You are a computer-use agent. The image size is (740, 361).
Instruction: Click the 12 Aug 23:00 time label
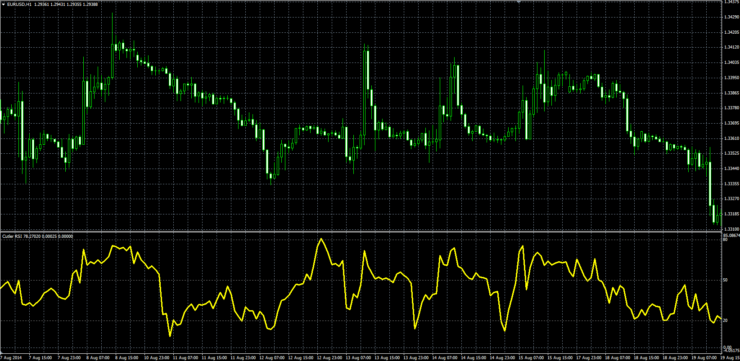tap(329, 358)
